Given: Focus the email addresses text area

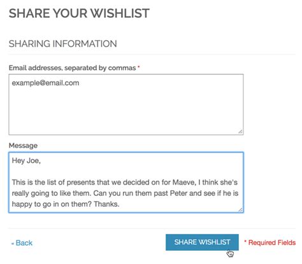Looking at the screenshot, I should click(126, 104).
